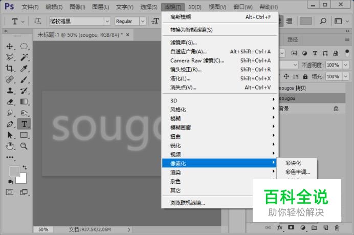
Task: Open the opacity 100% dropdown
Action: point(346,65)
